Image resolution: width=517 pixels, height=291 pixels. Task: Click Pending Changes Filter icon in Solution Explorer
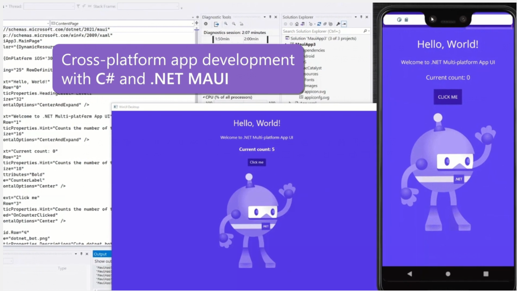311,24
